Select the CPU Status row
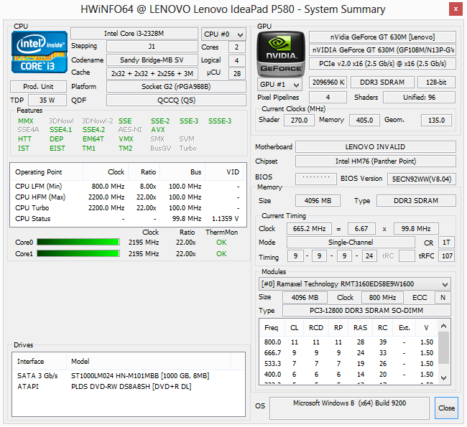This screenshot has height=427, width=467. click(x=127, y=219)
